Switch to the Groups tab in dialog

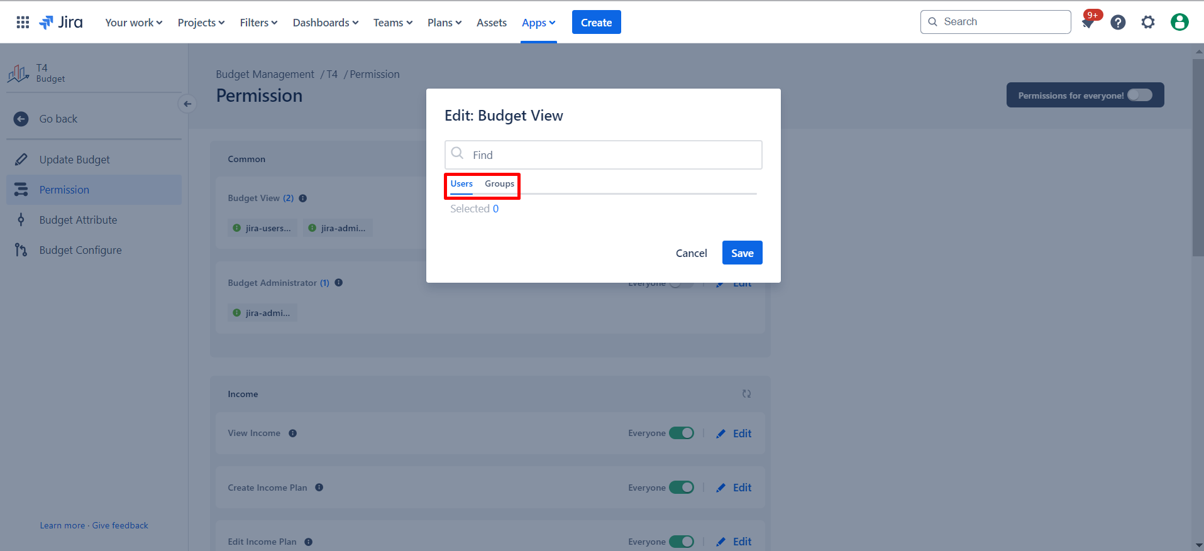coord(499,184)
